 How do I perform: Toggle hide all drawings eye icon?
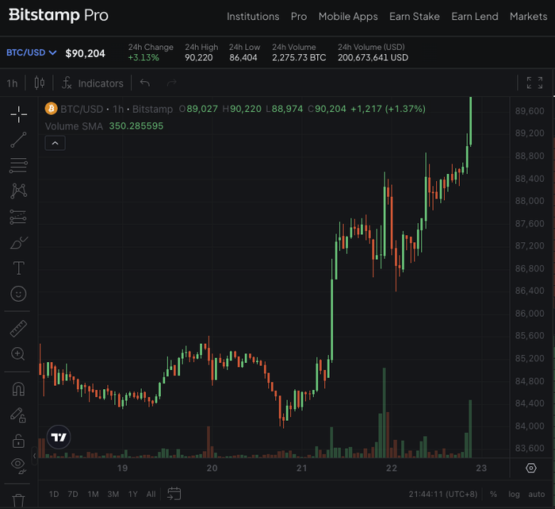click(18, 465)
